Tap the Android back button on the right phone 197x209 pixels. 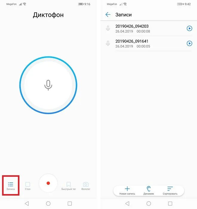[x=127, y=204]
